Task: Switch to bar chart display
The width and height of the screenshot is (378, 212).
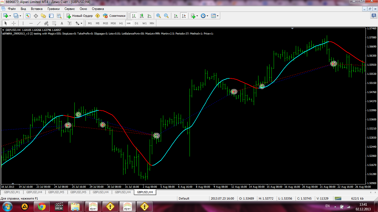Action: (134, 16)
